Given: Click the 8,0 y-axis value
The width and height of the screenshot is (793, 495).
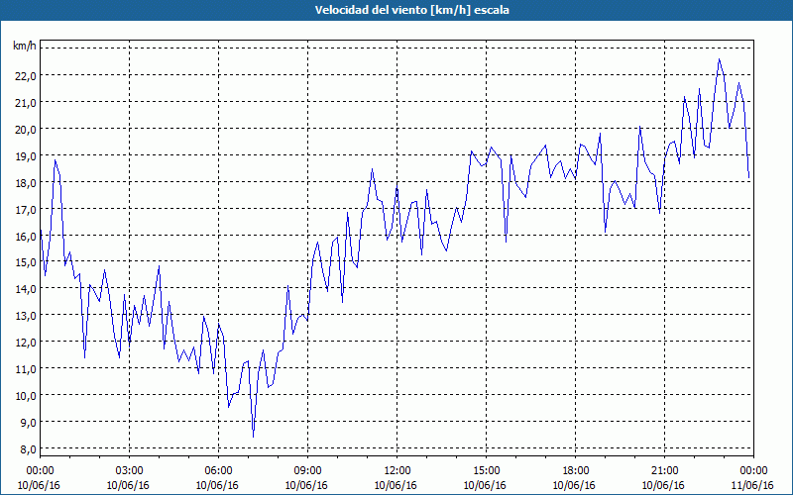Looking at the screenshot, I should point(29,449).
